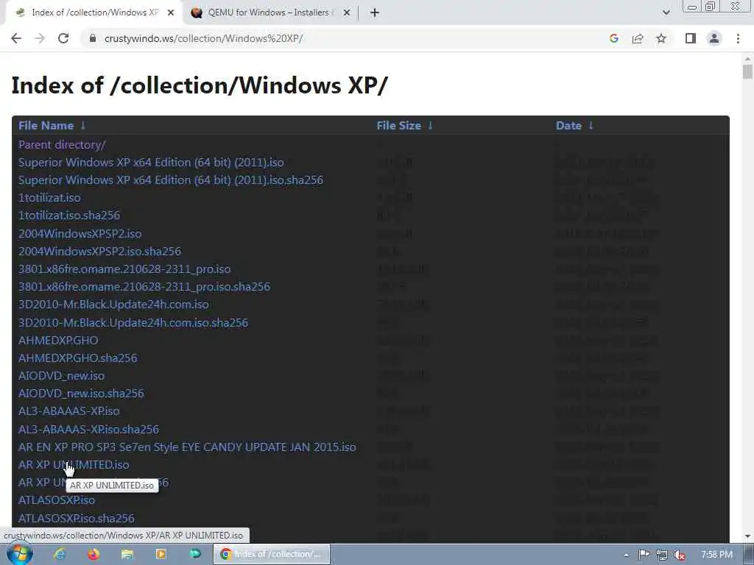Screen dimensions: 754x565
Task: Bookmark this page with the star icon
Action: [661, 38]
